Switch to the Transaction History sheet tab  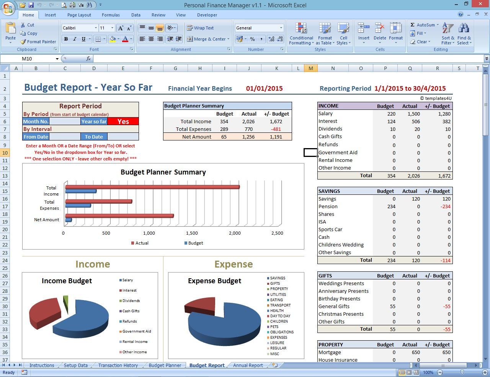[x=118, y=366]
